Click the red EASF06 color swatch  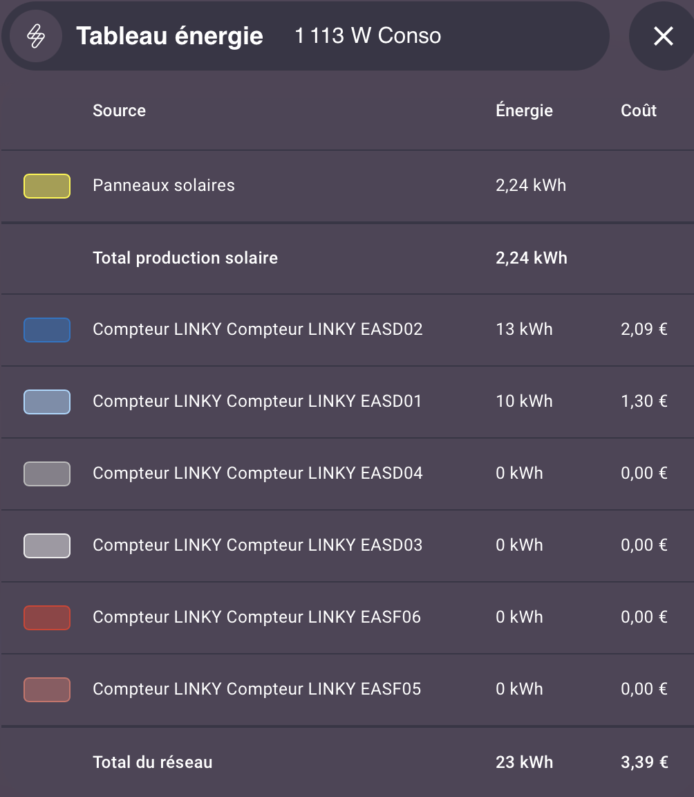[x=47, y=618]
